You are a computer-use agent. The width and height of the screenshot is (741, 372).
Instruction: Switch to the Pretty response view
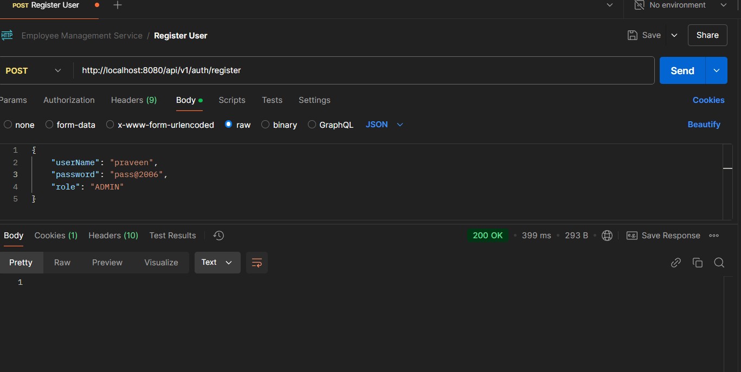point(21,263)
